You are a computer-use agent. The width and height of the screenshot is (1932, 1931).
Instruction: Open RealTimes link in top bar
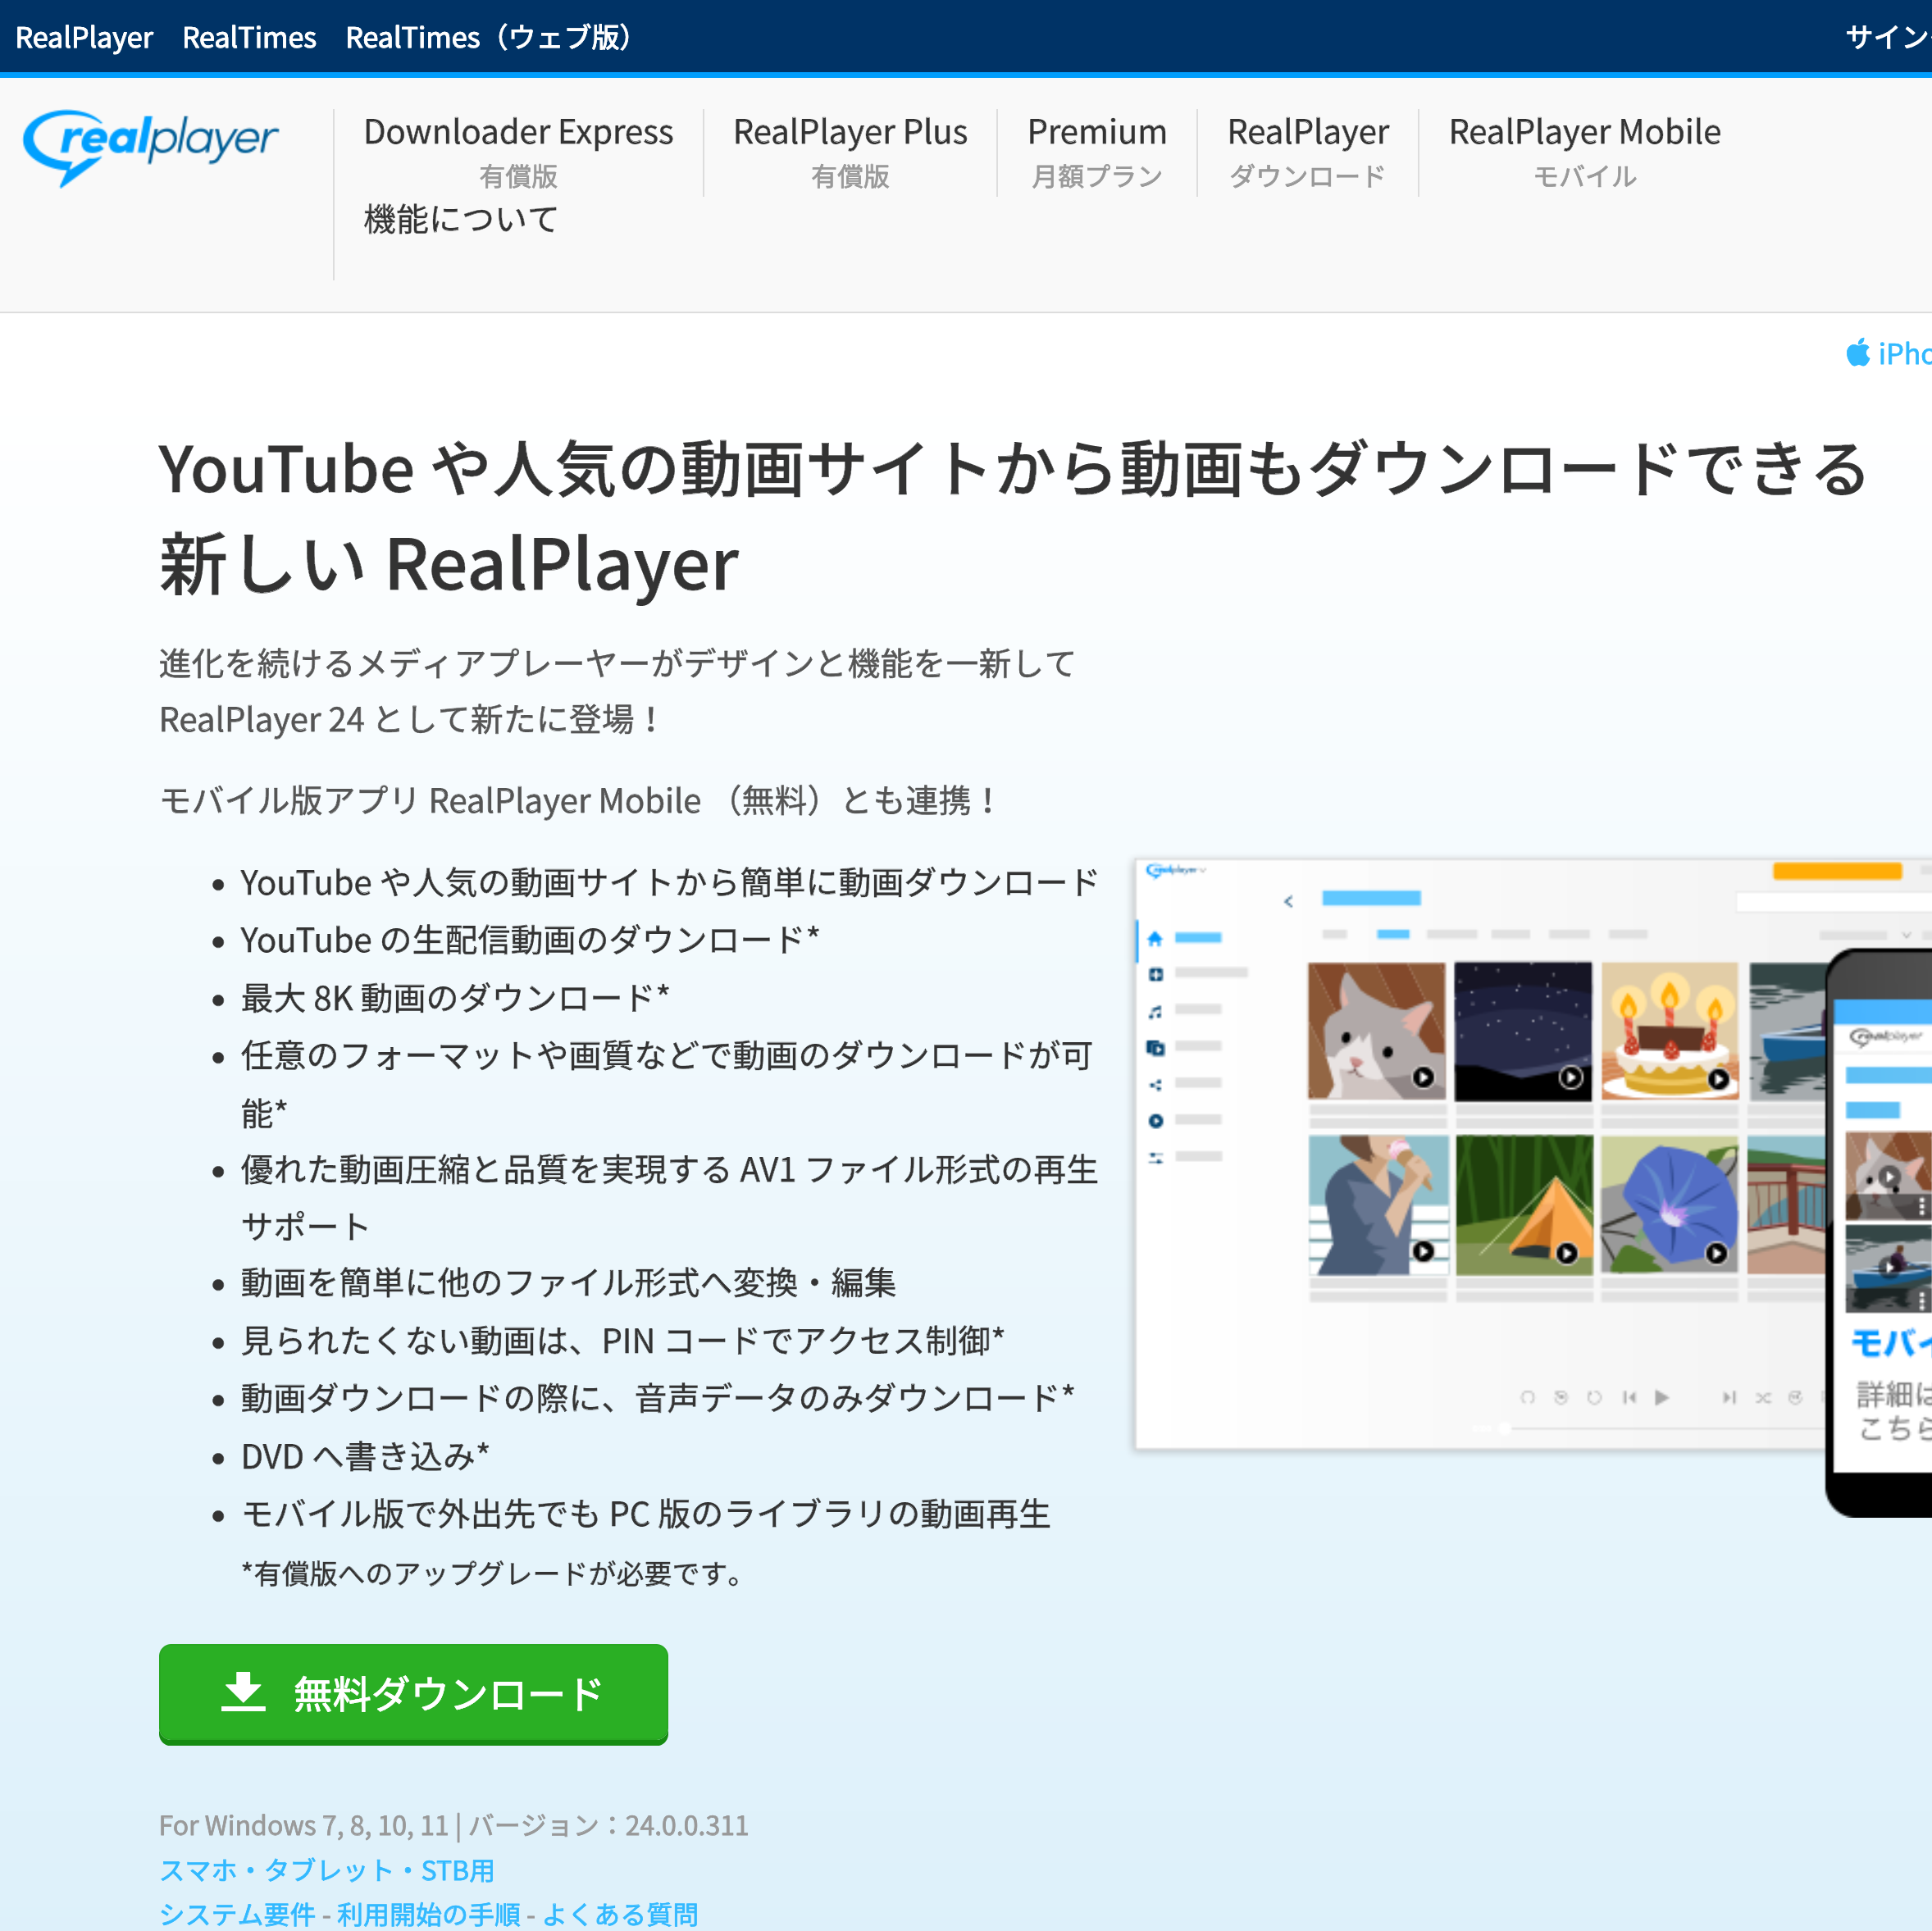click(249, 37)
